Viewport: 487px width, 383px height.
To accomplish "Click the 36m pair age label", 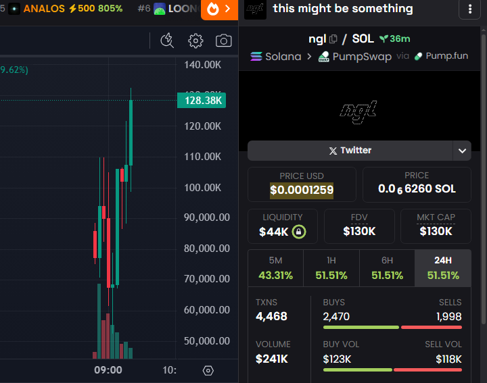I will [x=400, y=39].
